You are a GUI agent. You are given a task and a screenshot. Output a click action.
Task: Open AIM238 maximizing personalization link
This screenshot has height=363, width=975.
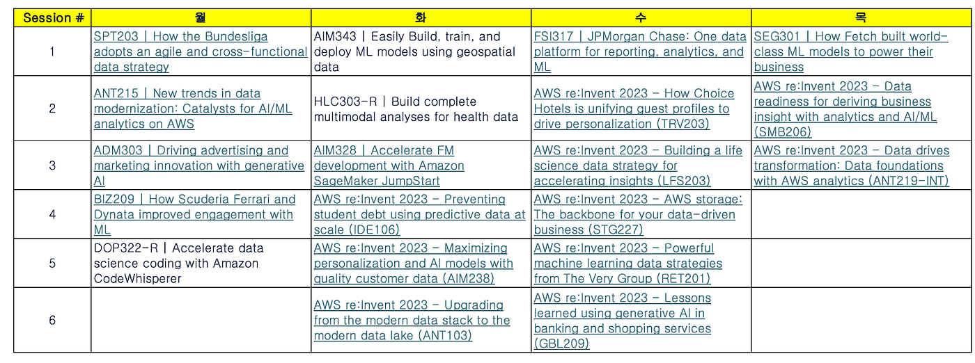(413, 263)
